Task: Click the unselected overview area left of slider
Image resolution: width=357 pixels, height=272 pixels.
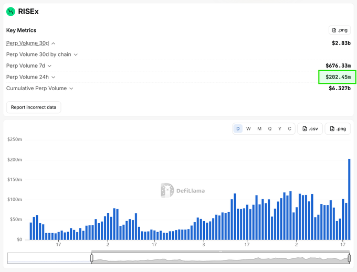Action: (49, 258)
